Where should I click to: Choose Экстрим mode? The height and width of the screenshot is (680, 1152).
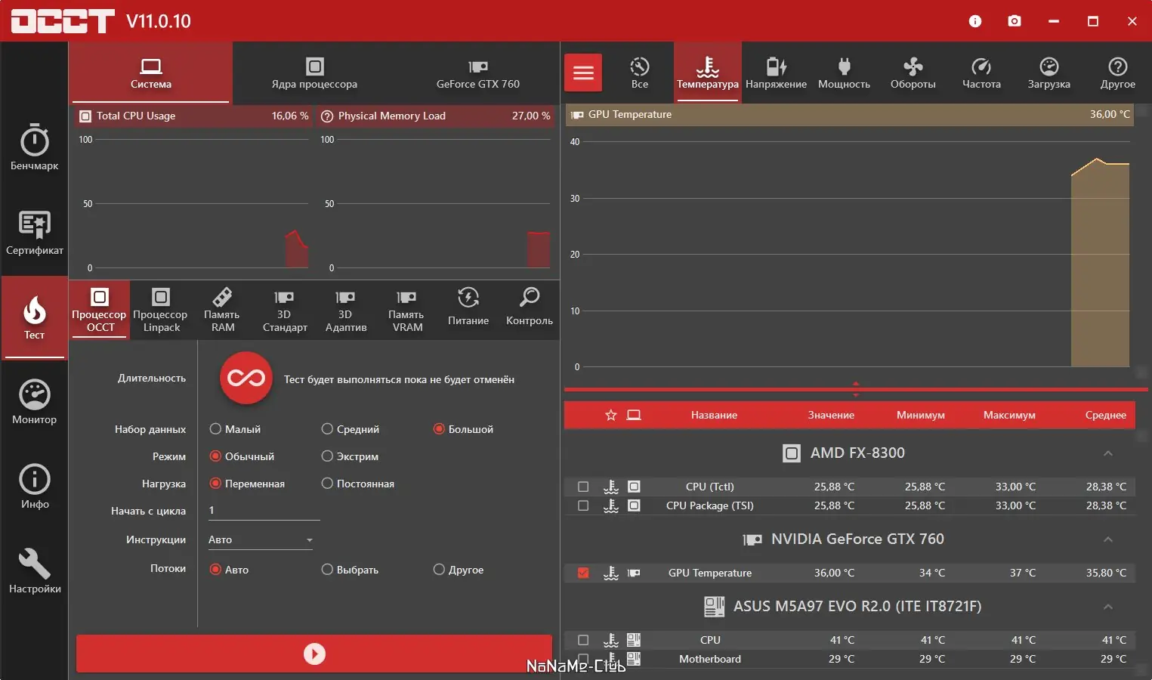pyautogui.click(x=350, y=456)
